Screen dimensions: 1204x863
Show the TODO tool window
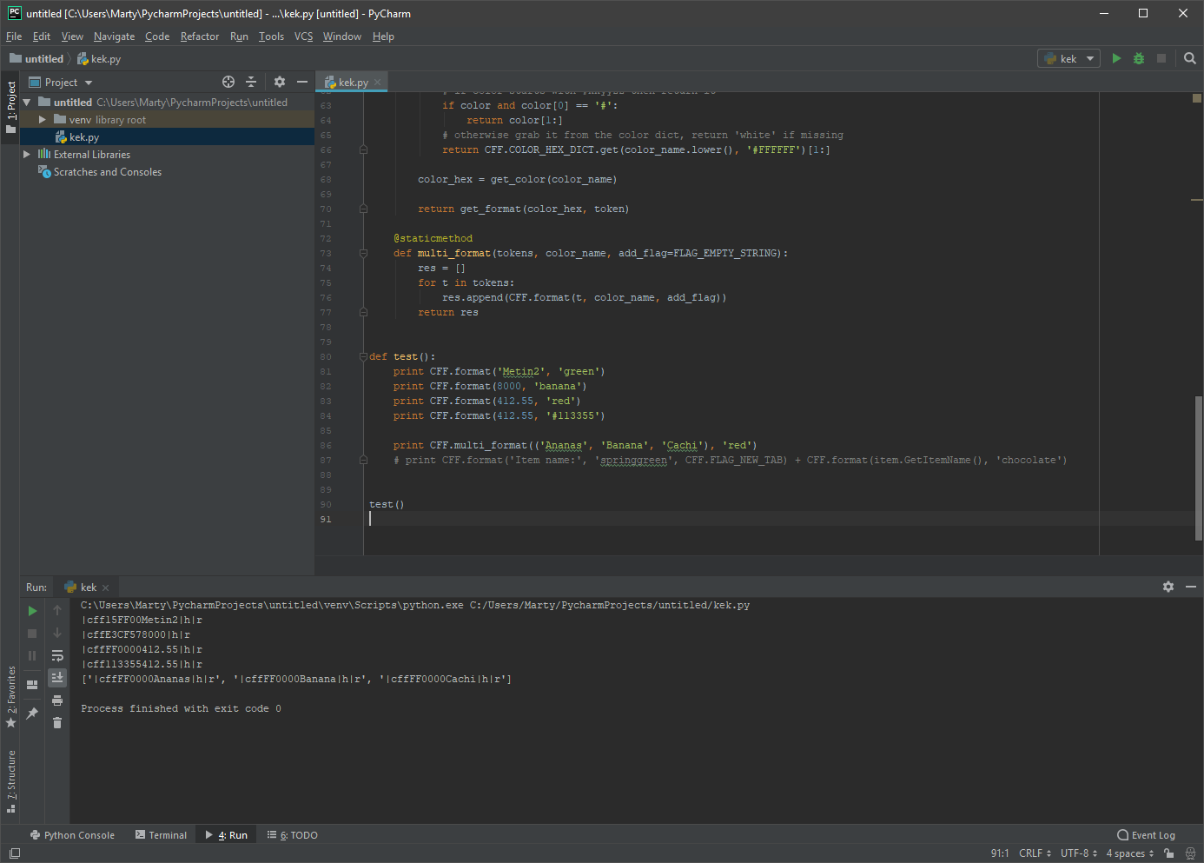pyautogui.click(x=292, y=834)
